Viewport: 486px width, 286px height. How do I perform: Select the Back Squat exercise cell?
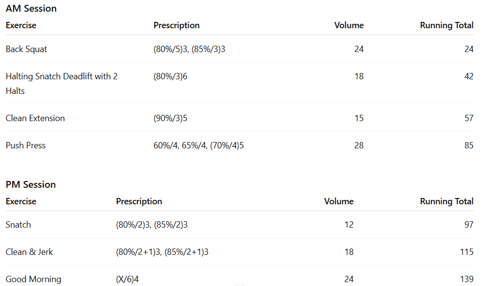tap(26, 49)
